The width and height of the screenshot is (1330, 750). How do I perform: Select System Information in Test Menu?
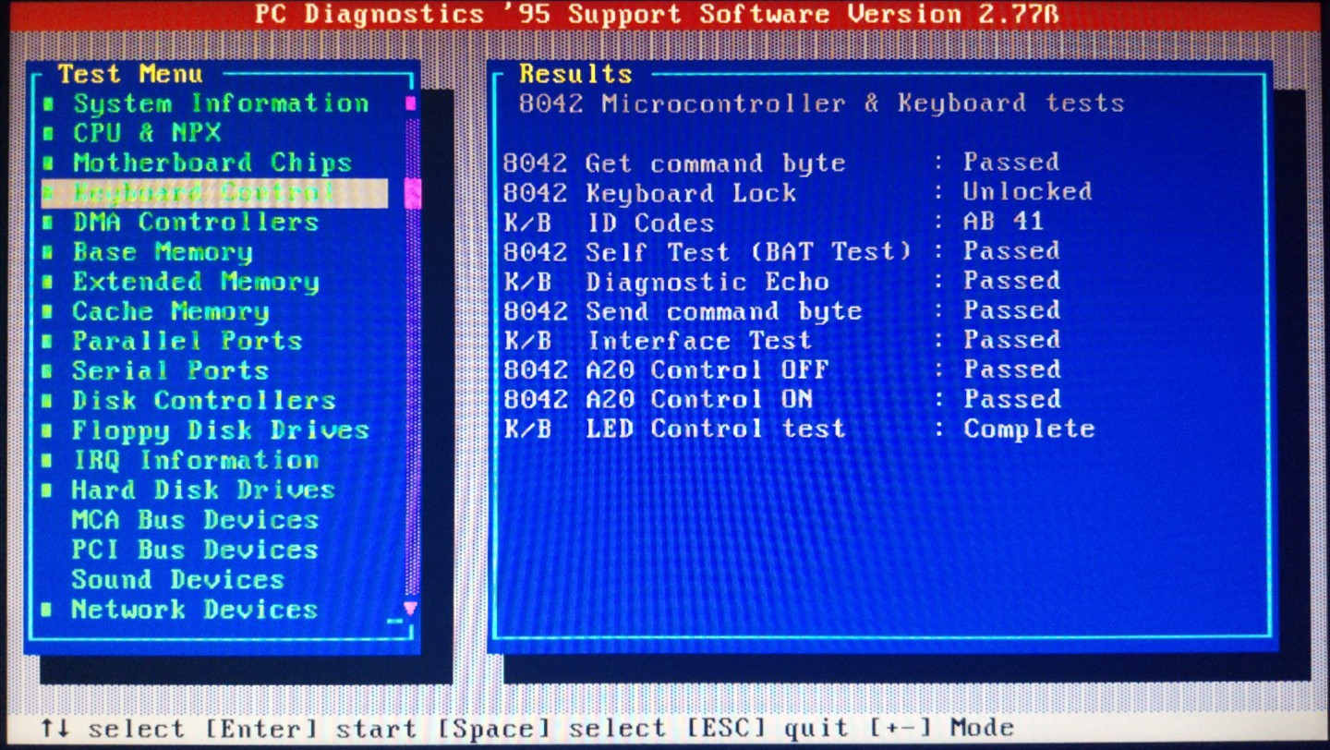pyautogui.click(x=221, y=103)
